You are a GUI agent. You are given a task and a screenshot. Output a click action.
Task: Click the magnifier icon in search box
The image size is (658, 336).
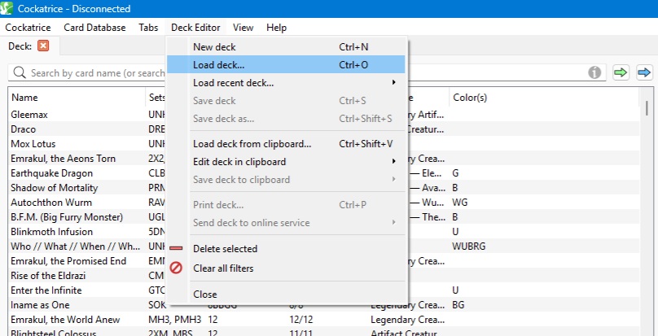20,73
